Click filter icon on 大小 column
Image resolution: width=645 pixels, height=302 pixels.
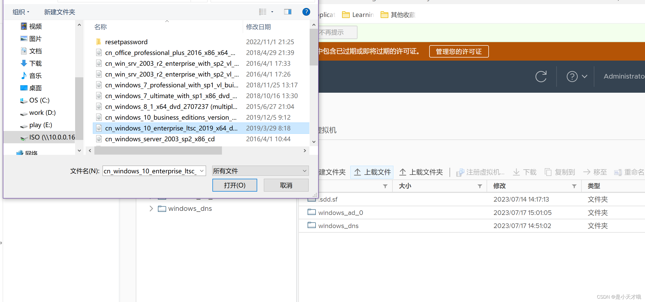(480, 186)
